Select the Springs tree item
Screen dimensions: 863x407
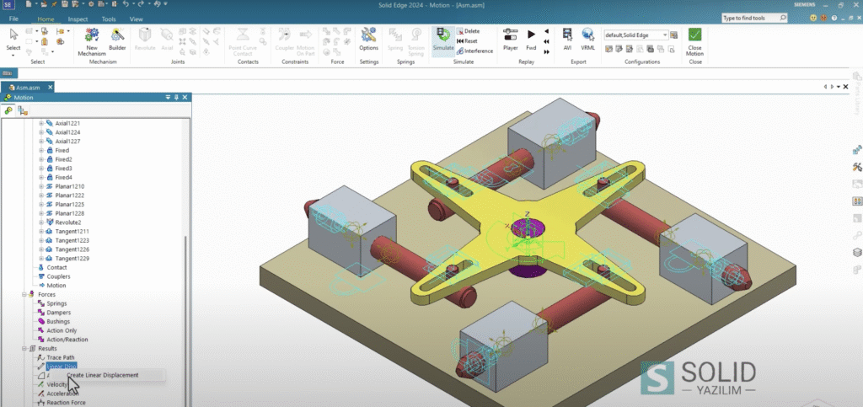coord(56,303)
